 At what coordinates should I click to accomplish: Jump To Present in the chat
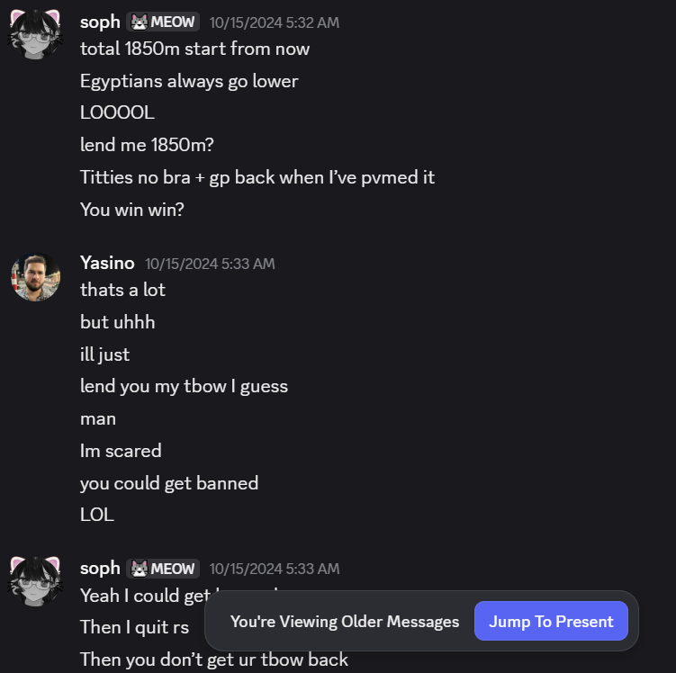pyautogui.click(x=551, y=622)
